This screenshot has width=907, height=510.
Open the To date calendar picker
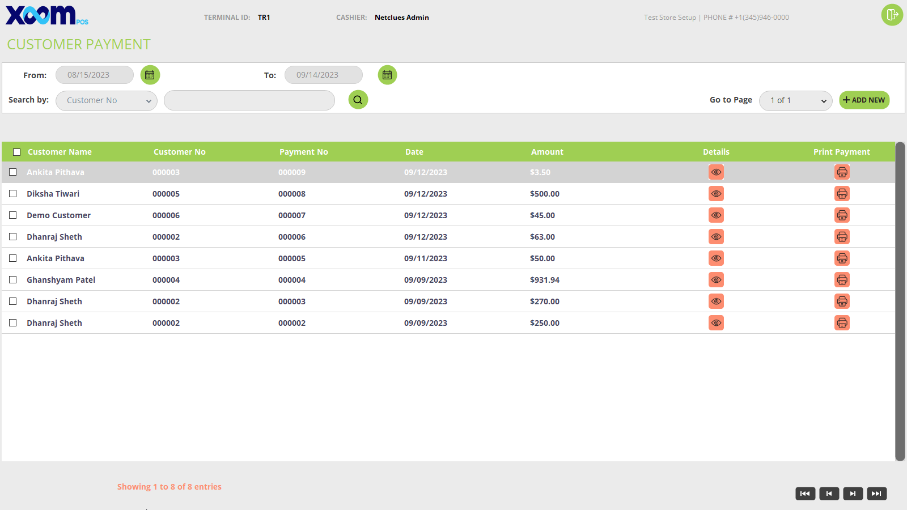[x=387, y=75]
